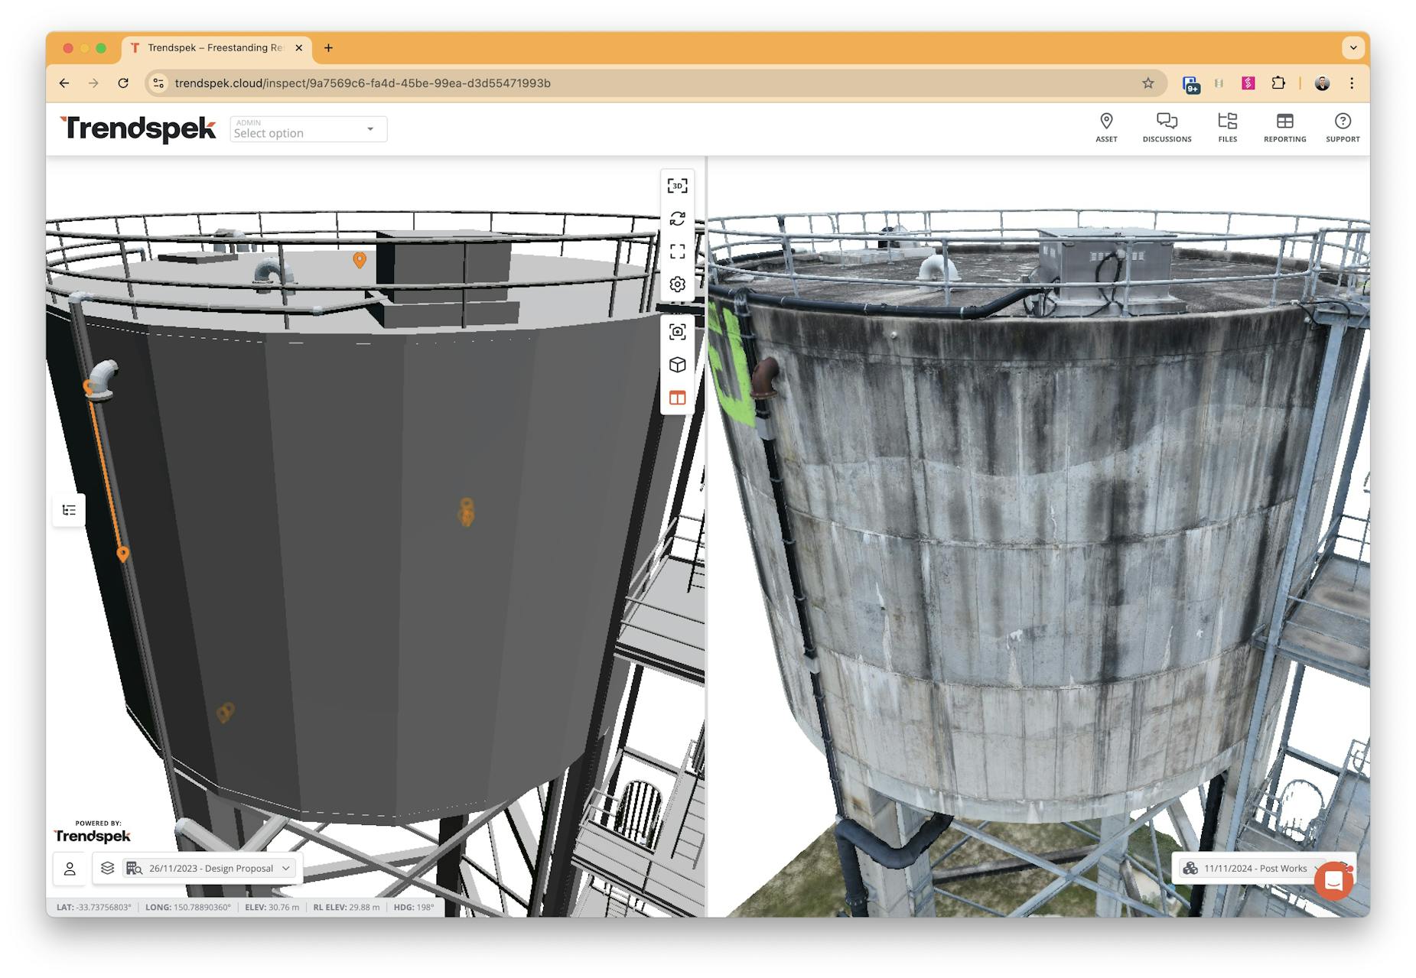Click the Trendspek logo
Screen dimensions: 1416x978
(x=138, y=128)
